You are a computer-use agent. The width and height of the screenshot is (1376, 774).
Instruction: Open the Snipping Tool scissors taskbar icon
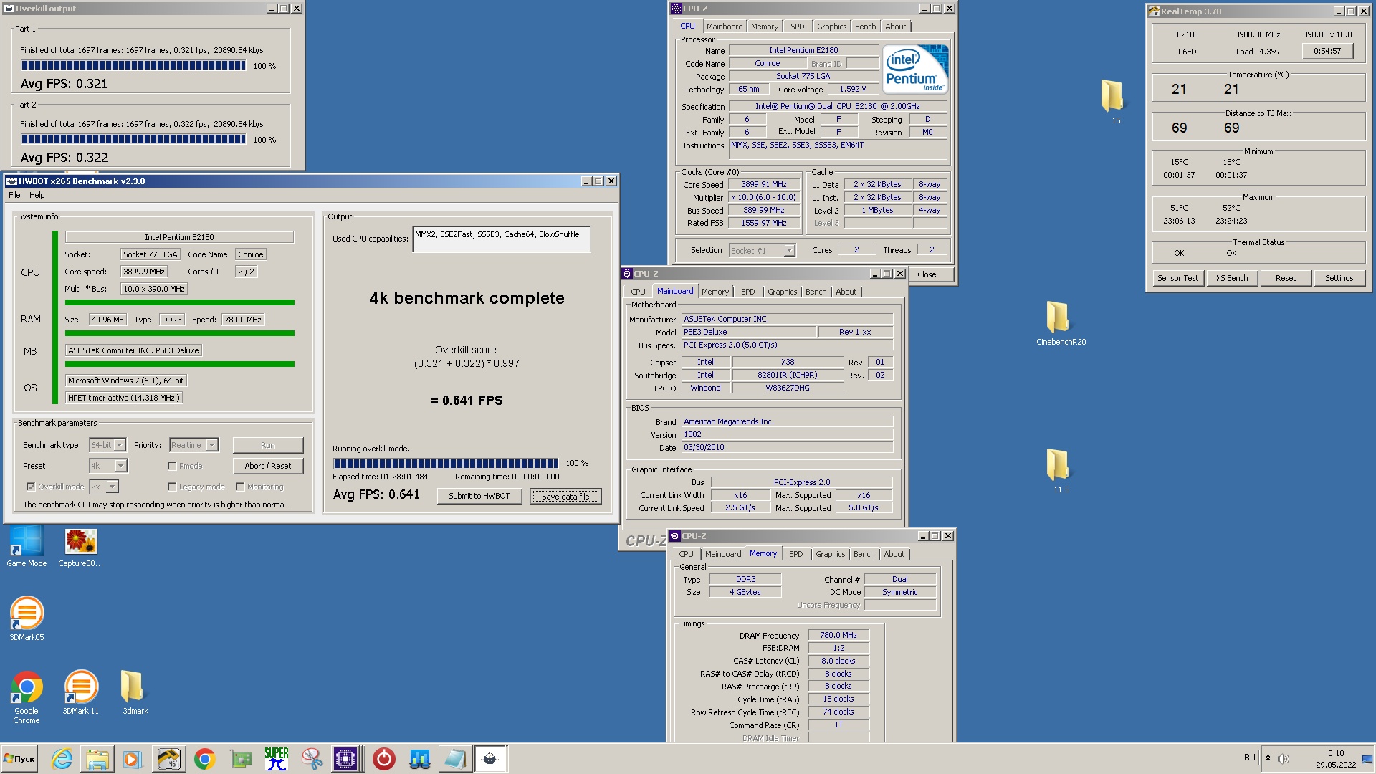click(x=312, y=759)
